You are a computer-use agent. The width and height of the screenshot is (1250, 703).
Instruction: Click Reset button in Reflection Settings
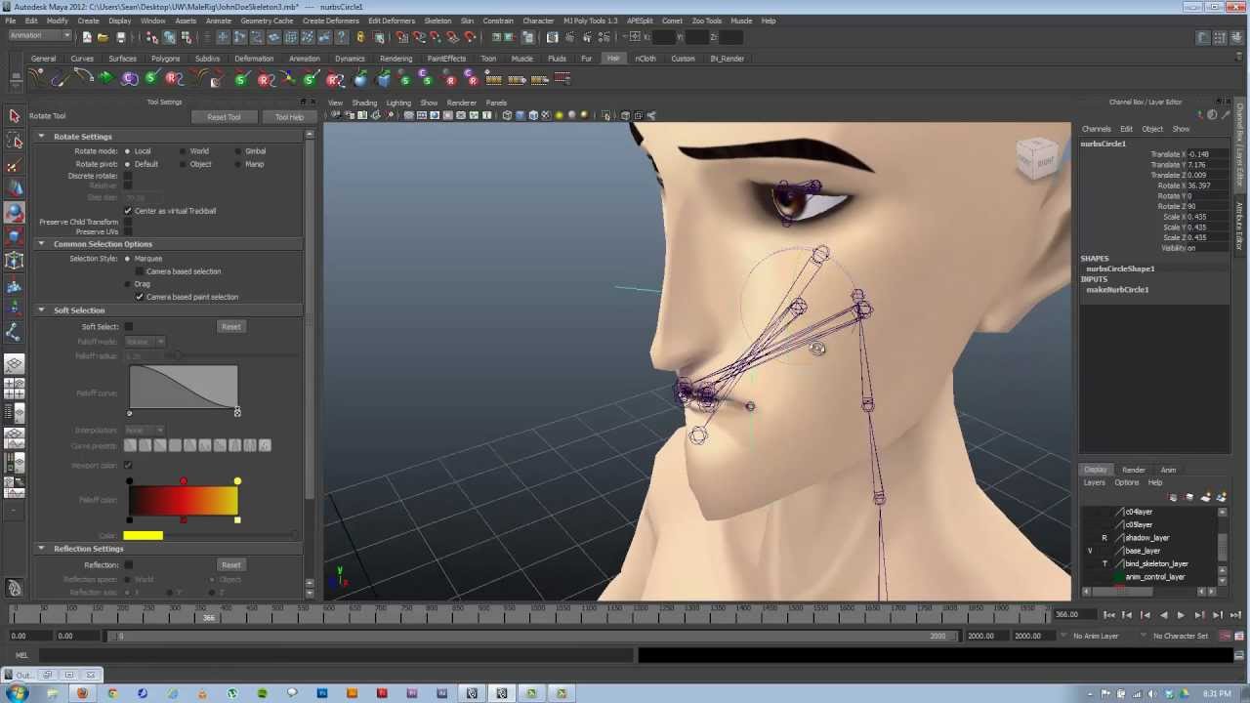(x=230, y=565)
